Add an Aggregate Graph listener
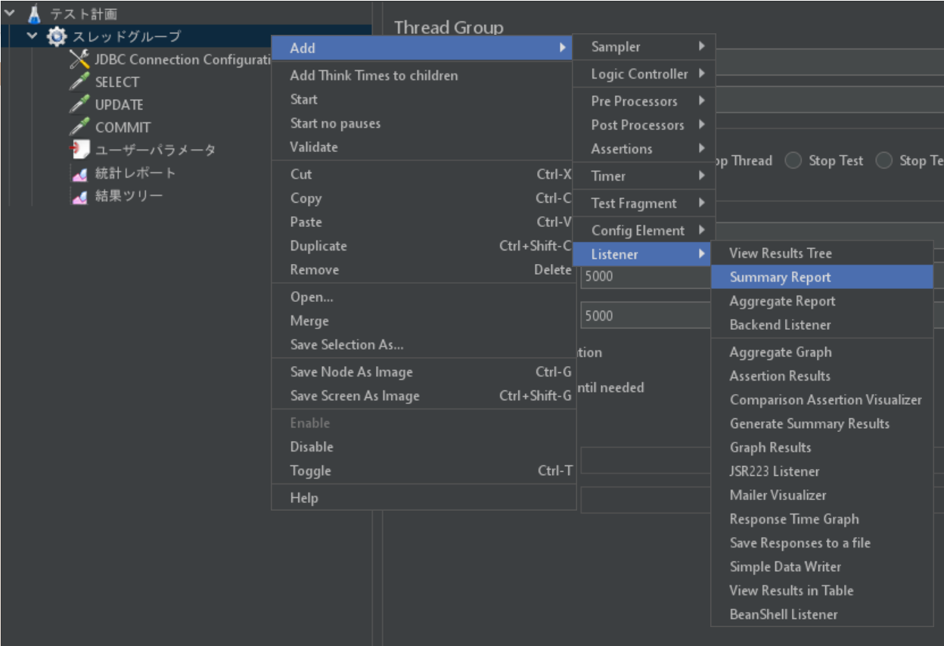 (821, 353)
